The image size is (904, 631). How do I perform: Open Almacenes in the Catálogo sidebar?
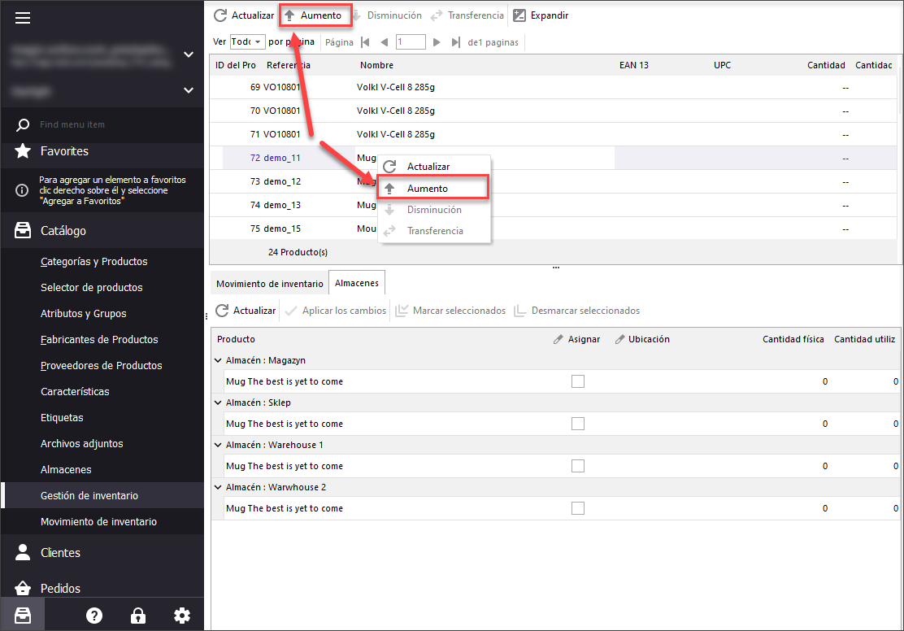(x=66, y=470)
